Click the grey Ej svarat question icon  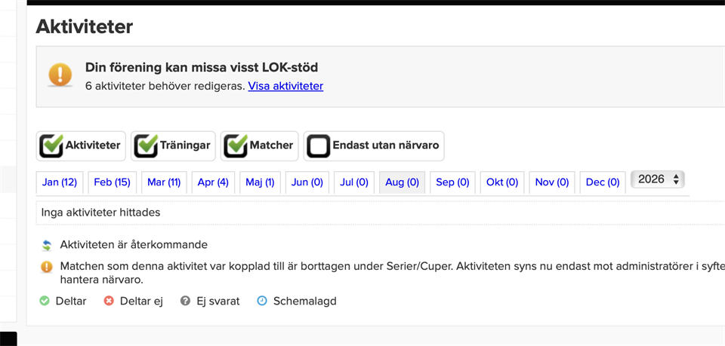coord(186,302)
